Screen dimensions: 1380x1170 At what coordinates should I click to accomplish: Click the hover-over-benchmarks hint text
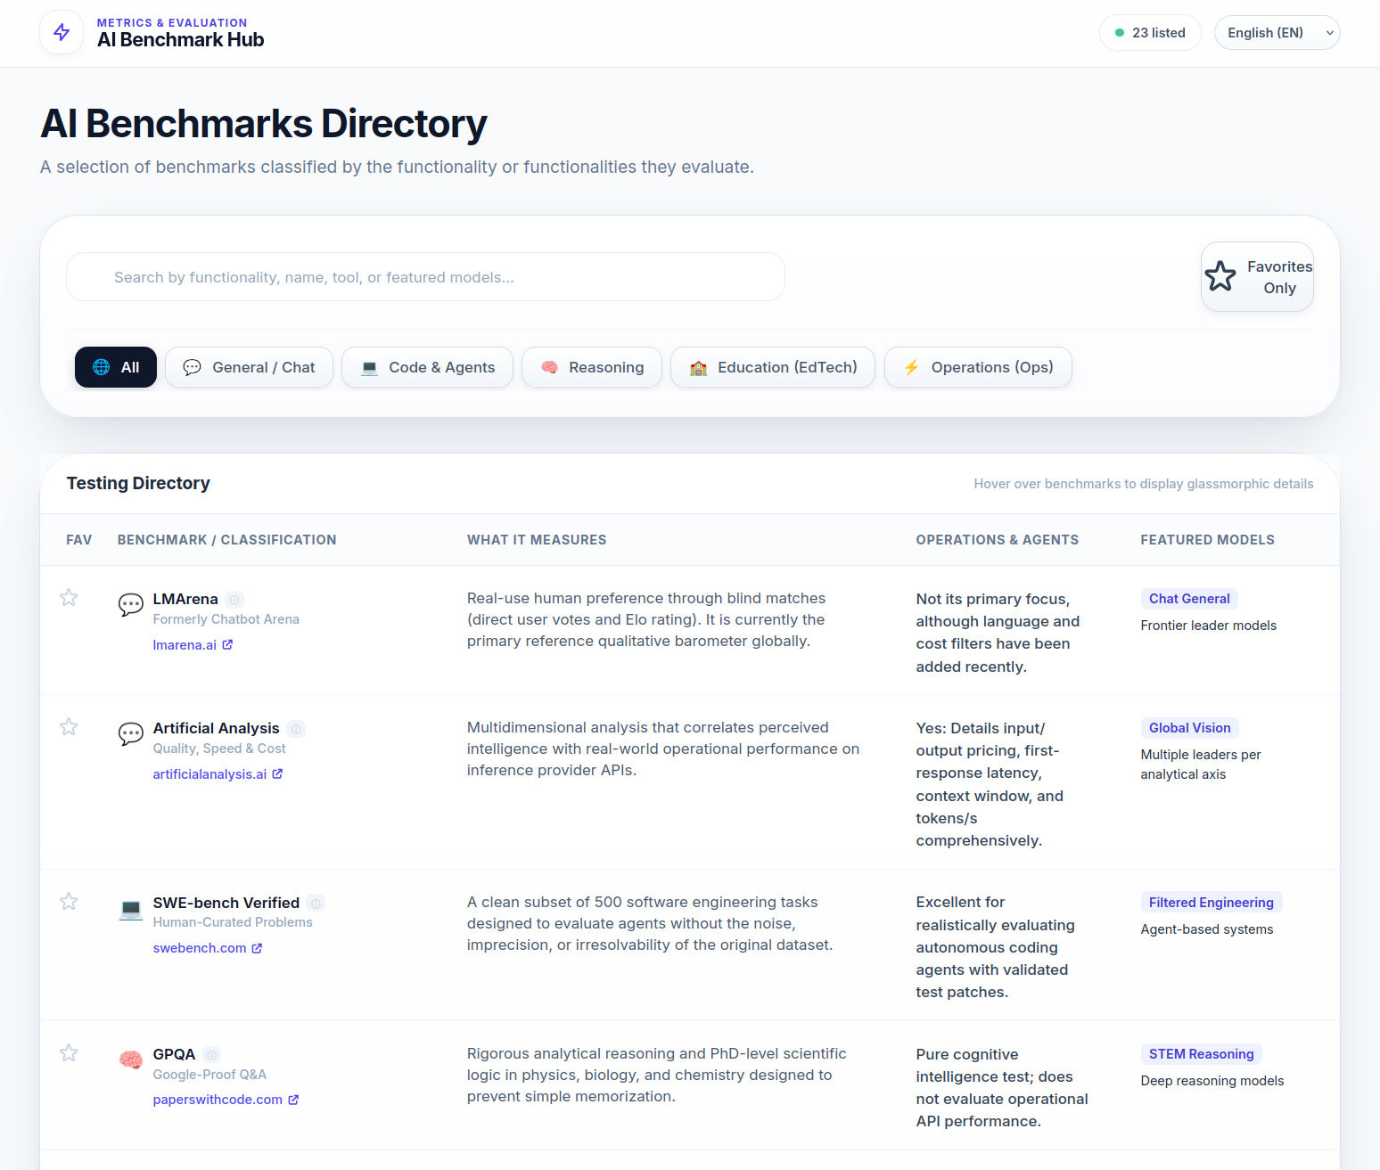click(x=1144, y=484)
